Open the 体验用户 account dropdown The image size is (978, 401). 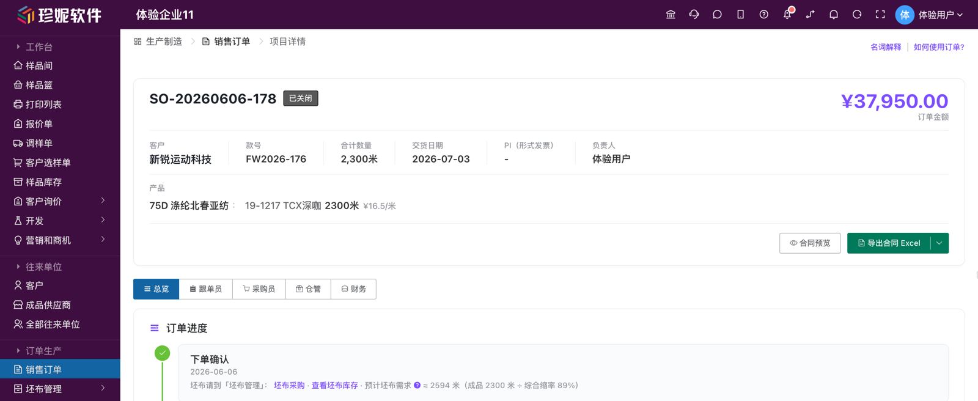tap(940, 15)
